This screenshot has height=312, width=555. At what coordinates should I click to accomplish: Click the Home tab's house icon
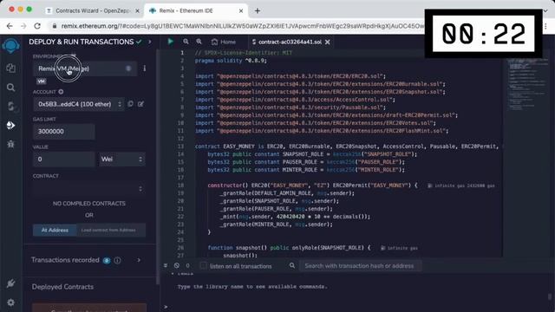point(214,42)
